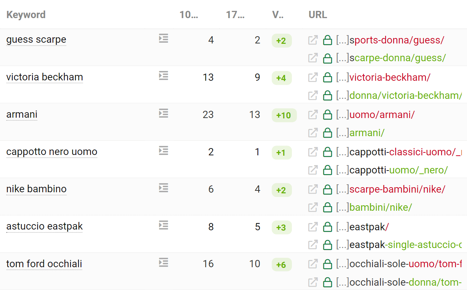The height and width of the screenshot is (290, 467).
Task: Open the victoria beckham keyword link
Action: (x=44, y=77)
